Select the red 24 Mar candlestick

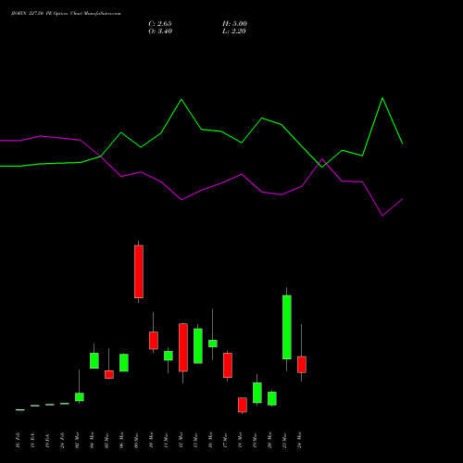(x=302, y=365)
